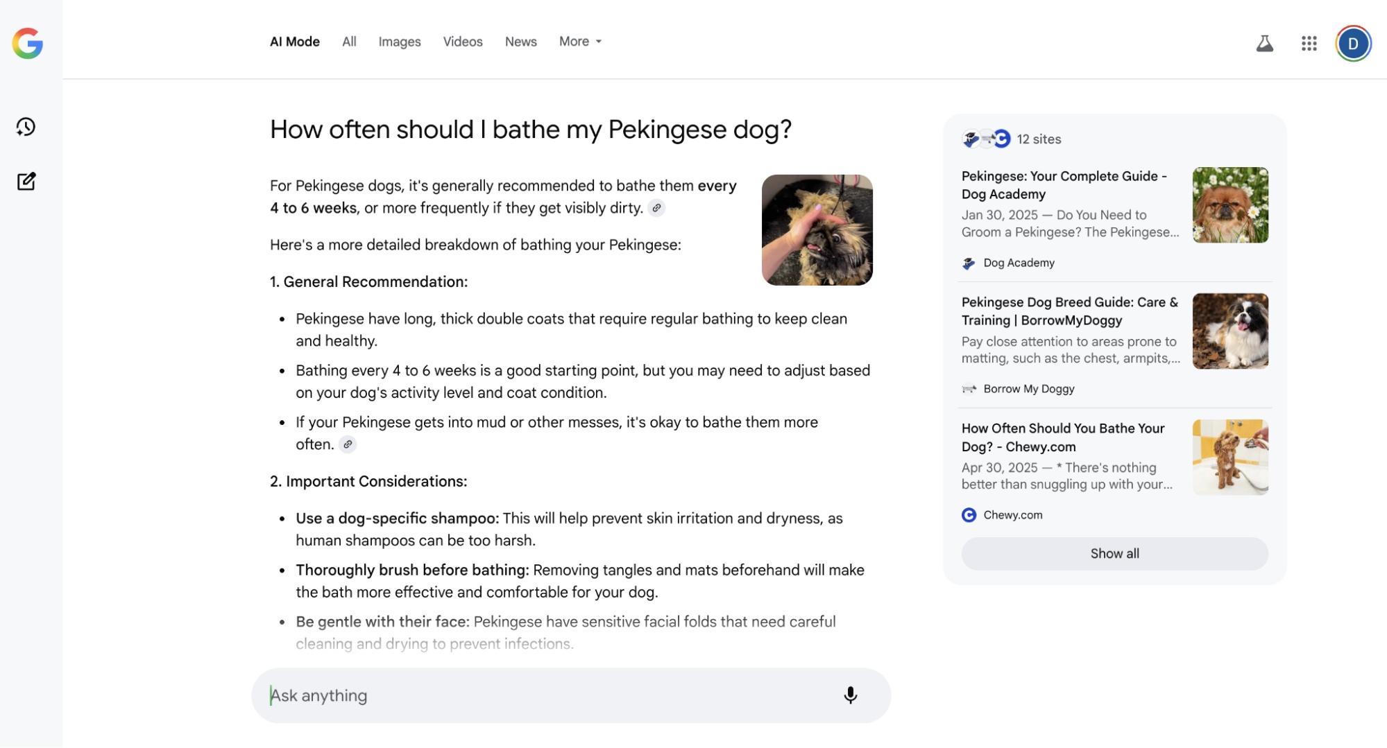Expand the More dropdown menu
This screenshot has width=1387, height=748.
click(x=581, y=42)
